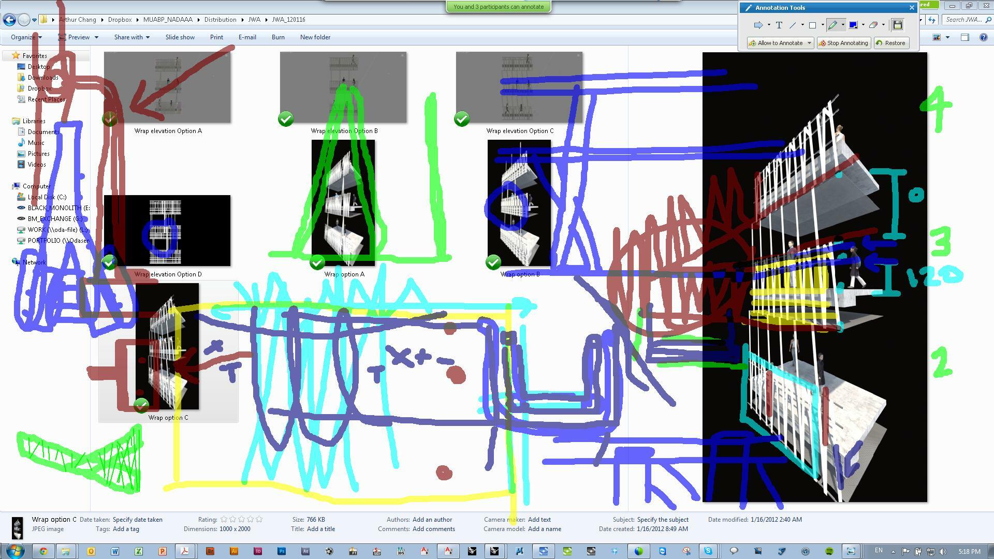Click the change view icon

[937, 37]
